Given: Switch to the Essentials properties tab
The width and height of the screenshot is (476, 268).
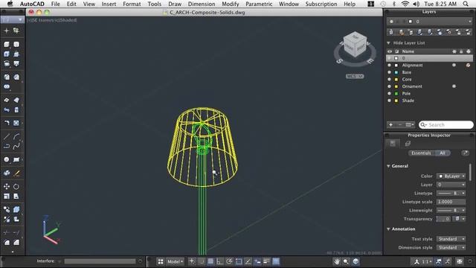Looking at the screenshot, I should 422,153.
